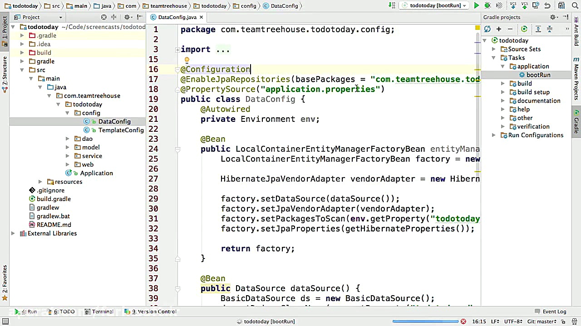Image resolution: width=581 pixels, height=326 pixels.
Task: Start debugging with the green bug icon
Action: [x=487, y=5]
